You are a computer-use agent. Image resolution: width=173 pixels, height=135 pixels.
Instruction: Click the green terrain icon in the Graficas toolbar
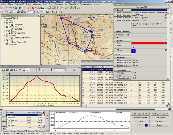tap(3, 70)
